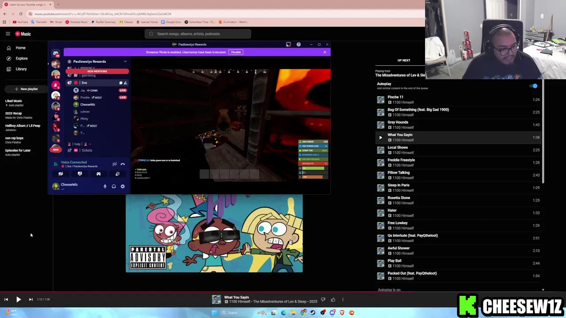Viewport: 566px width, 318px height.
Task: Click the player Play button
Action: (x=19, y=299)
